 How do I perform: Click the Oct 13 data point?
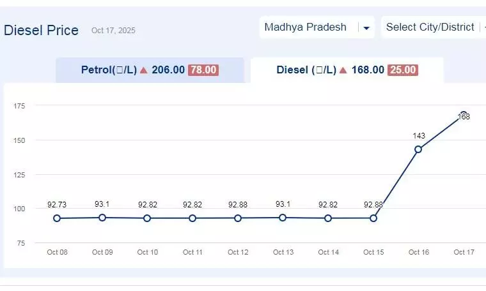point(283,218)
